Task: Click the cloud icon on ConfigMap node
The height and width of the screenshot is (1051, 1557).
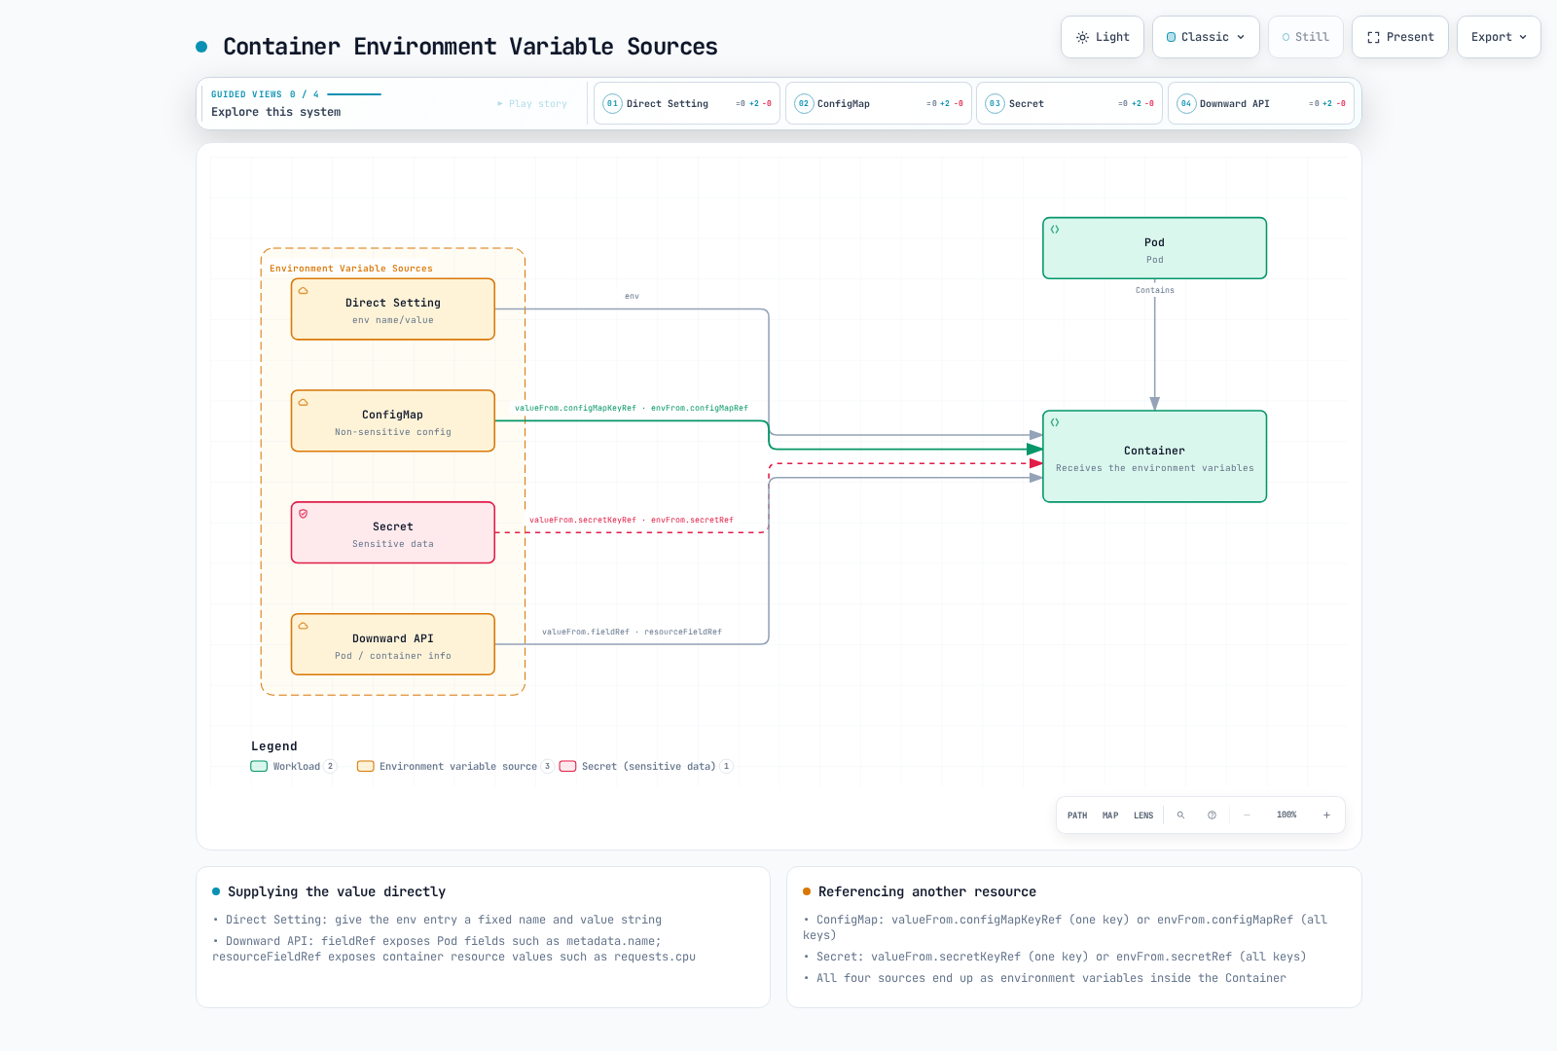Action: pyautogui.click(x=304, y=403)
